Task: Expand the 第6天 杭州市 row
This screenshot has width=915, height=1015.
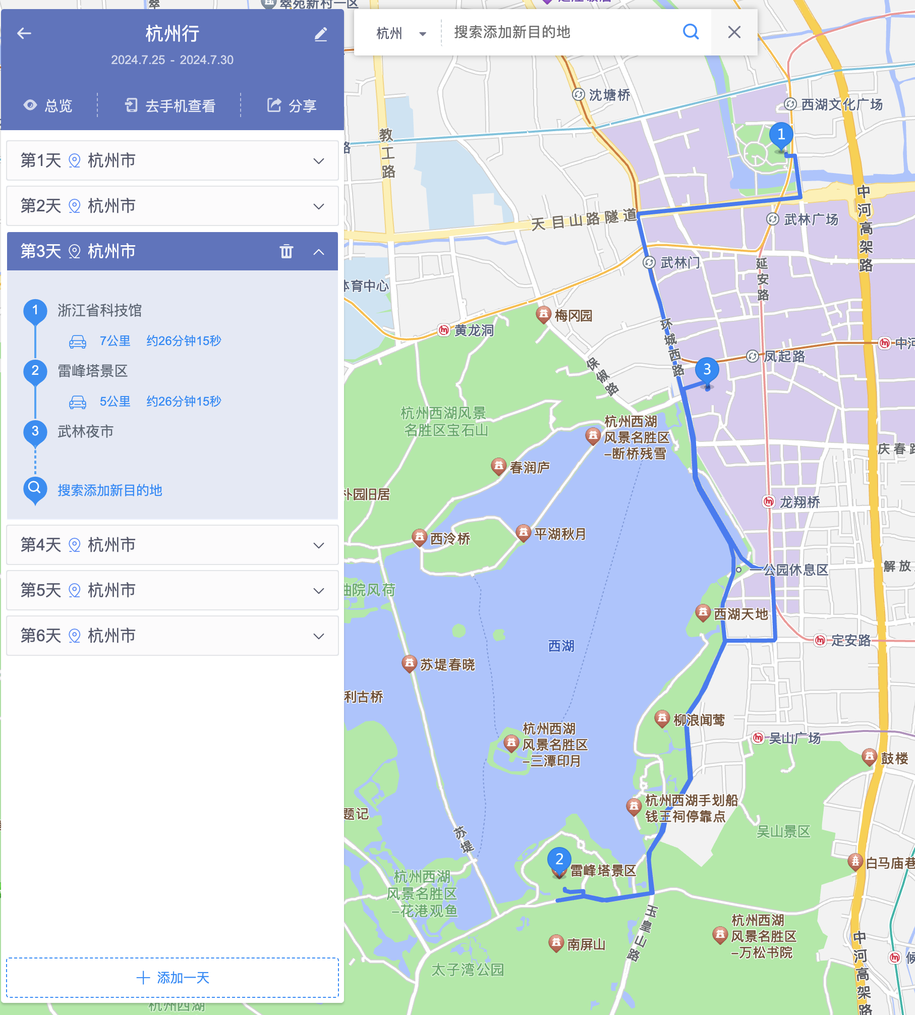Action: point(173,636)
